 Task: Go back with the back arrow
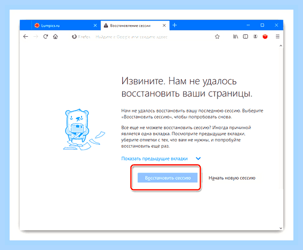pos(26,37)
